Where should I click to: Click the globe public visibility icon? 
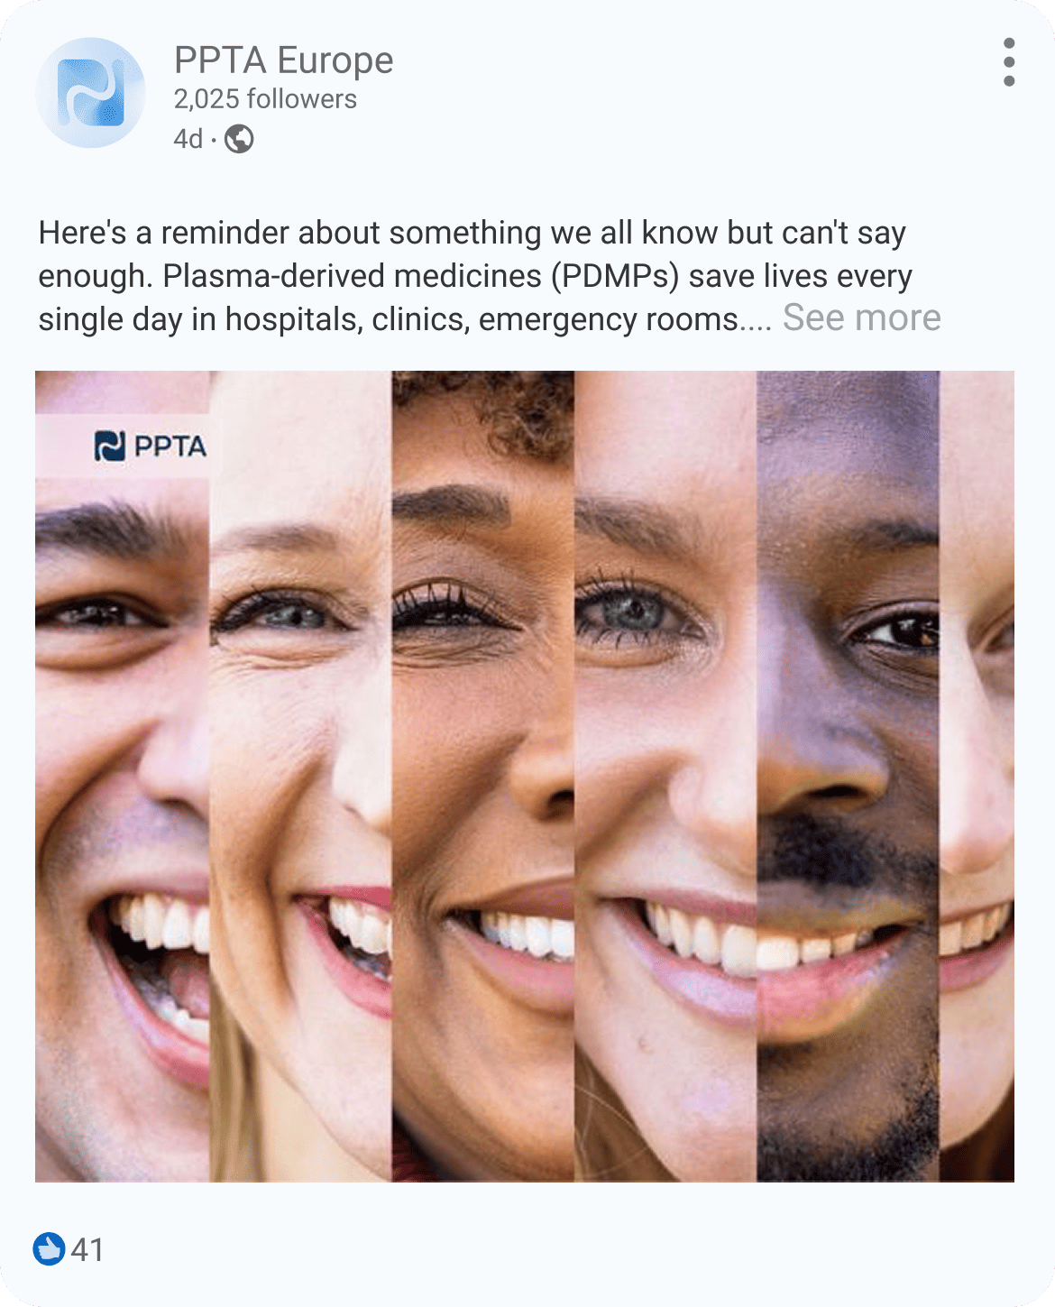point(239,139)
